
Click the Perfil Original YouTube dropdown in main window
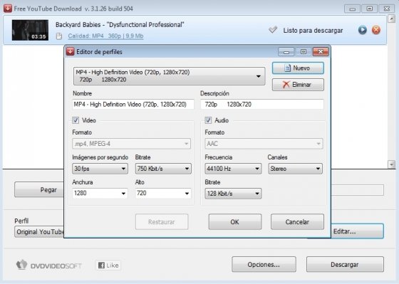[39, 231]
